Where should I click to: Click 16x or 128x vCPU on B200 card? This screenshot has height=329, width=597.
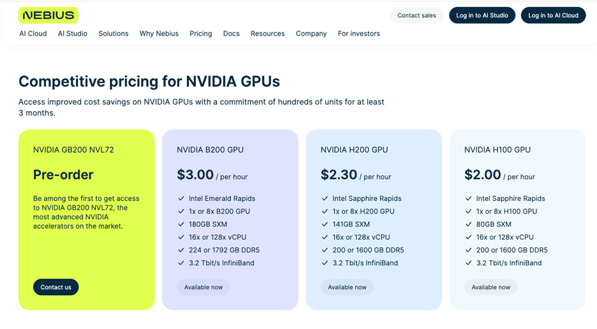[x=217, y=237]
